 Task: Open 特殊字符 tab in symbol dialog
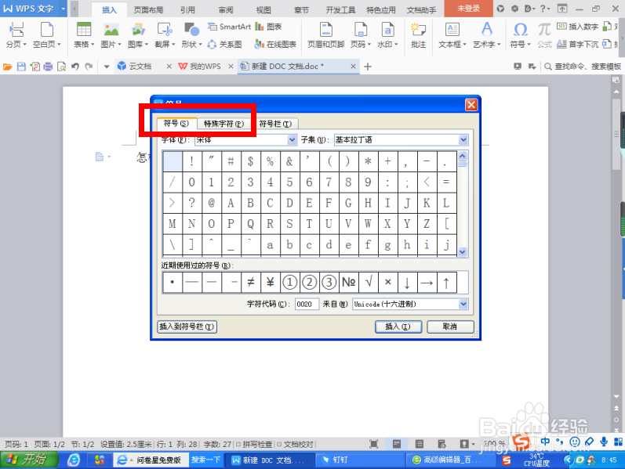(x=223, y=124)
